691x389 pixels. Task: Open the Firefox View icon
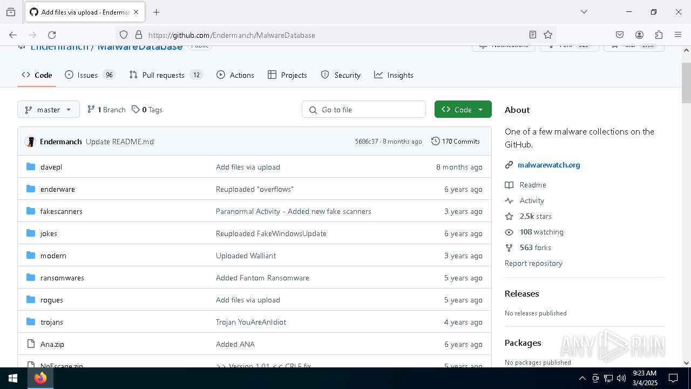(11, 12)
